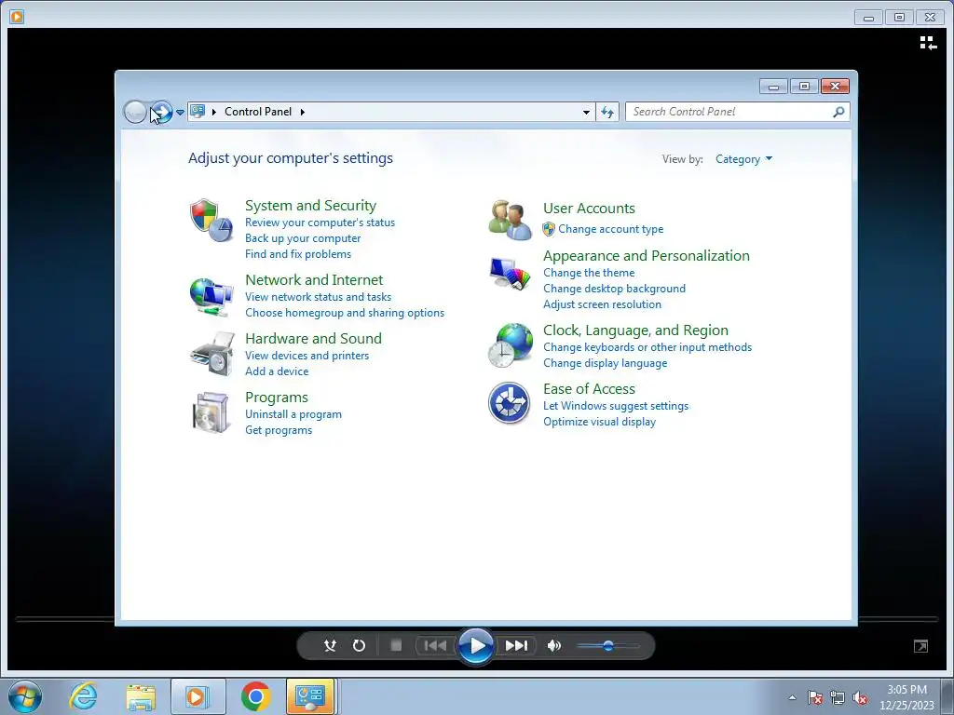Image resolution: width=954 pixels, height=715 pixels.
Task: Adjust the Media Player volume slider
Action: [608, 646]
